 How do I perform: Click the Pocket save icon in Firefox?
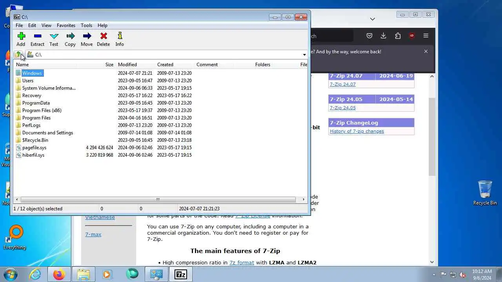[369, 36]
